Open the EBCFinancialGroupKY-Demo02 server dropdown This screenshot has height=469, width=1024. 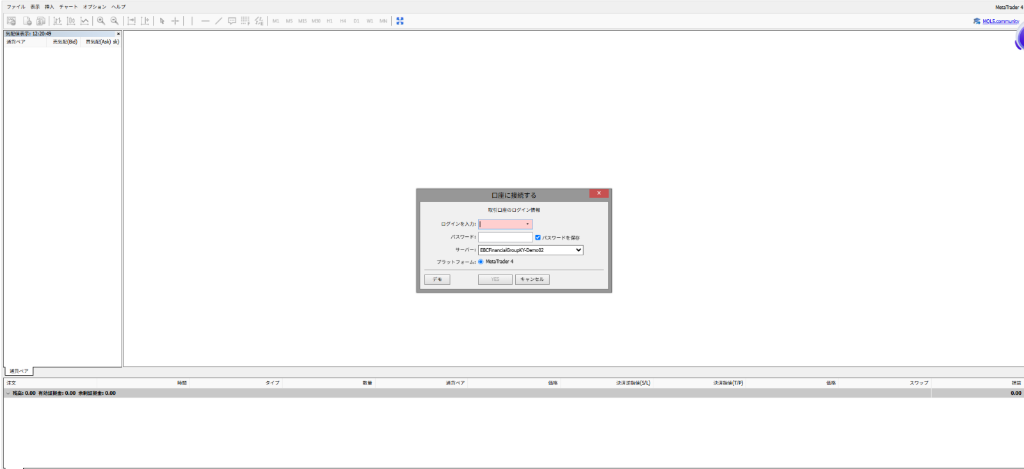pos(531,250)
